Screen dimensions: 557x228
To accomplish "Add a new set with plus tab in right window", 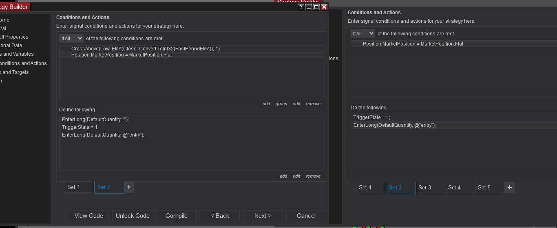I will pos(510,187).
